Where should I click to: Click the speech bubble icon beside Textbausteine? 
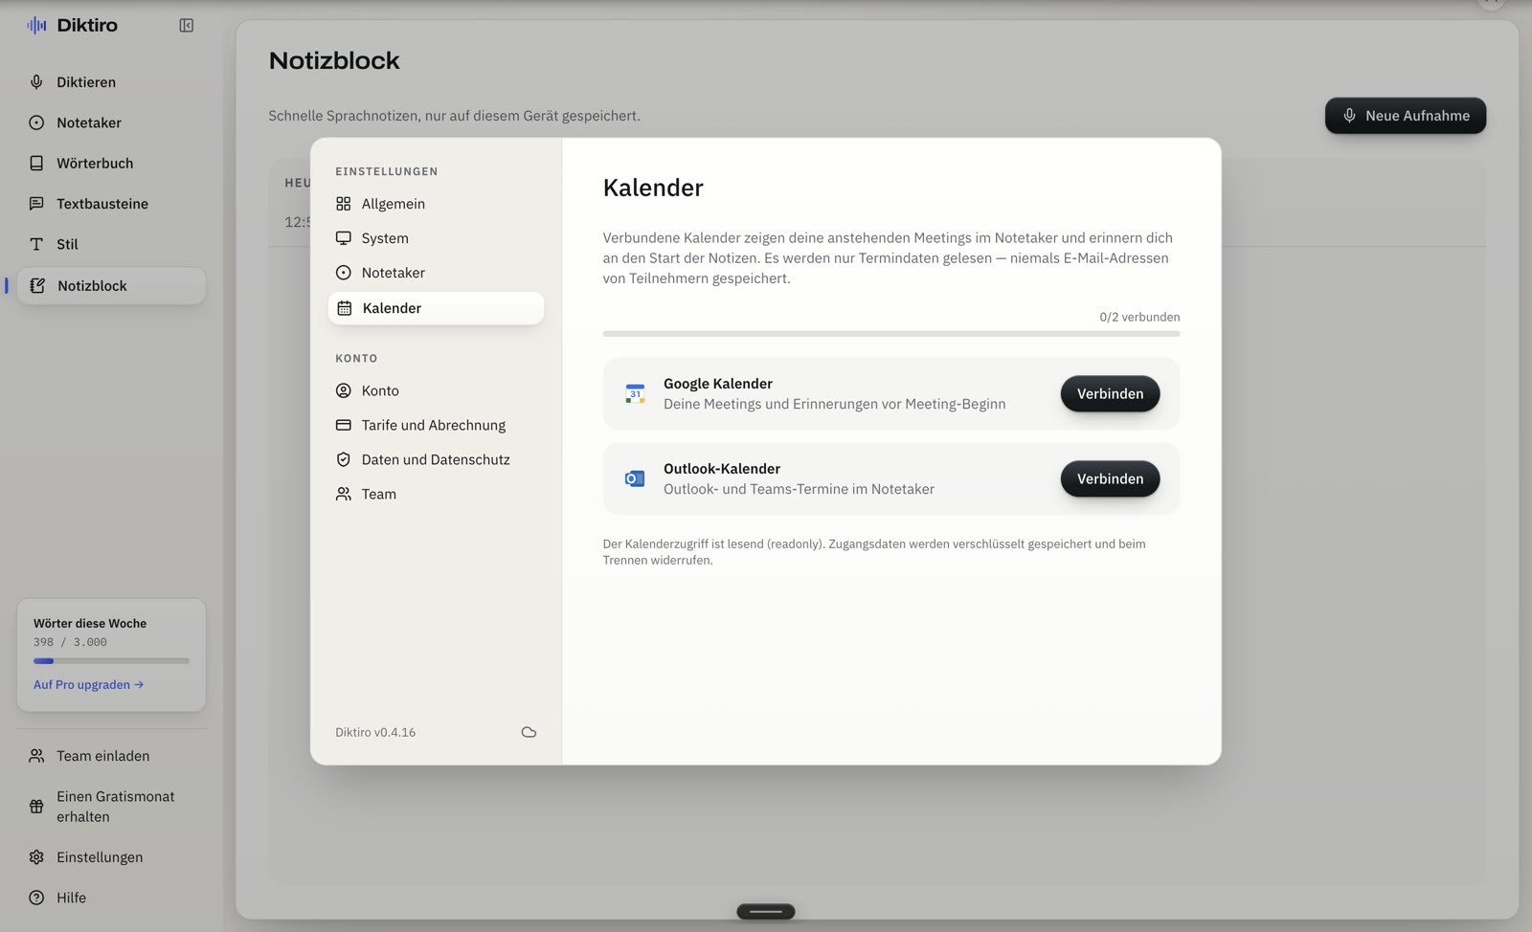[36, 204]
